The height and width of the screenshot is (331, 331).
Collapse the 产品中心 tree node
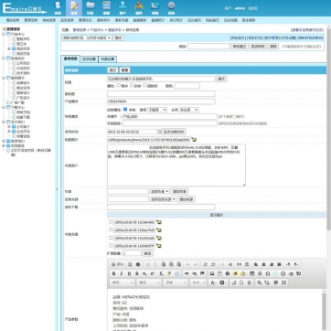coord(4,34)
